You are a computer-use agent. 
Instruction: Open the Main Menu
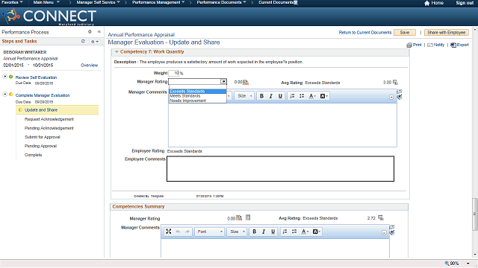46,2
